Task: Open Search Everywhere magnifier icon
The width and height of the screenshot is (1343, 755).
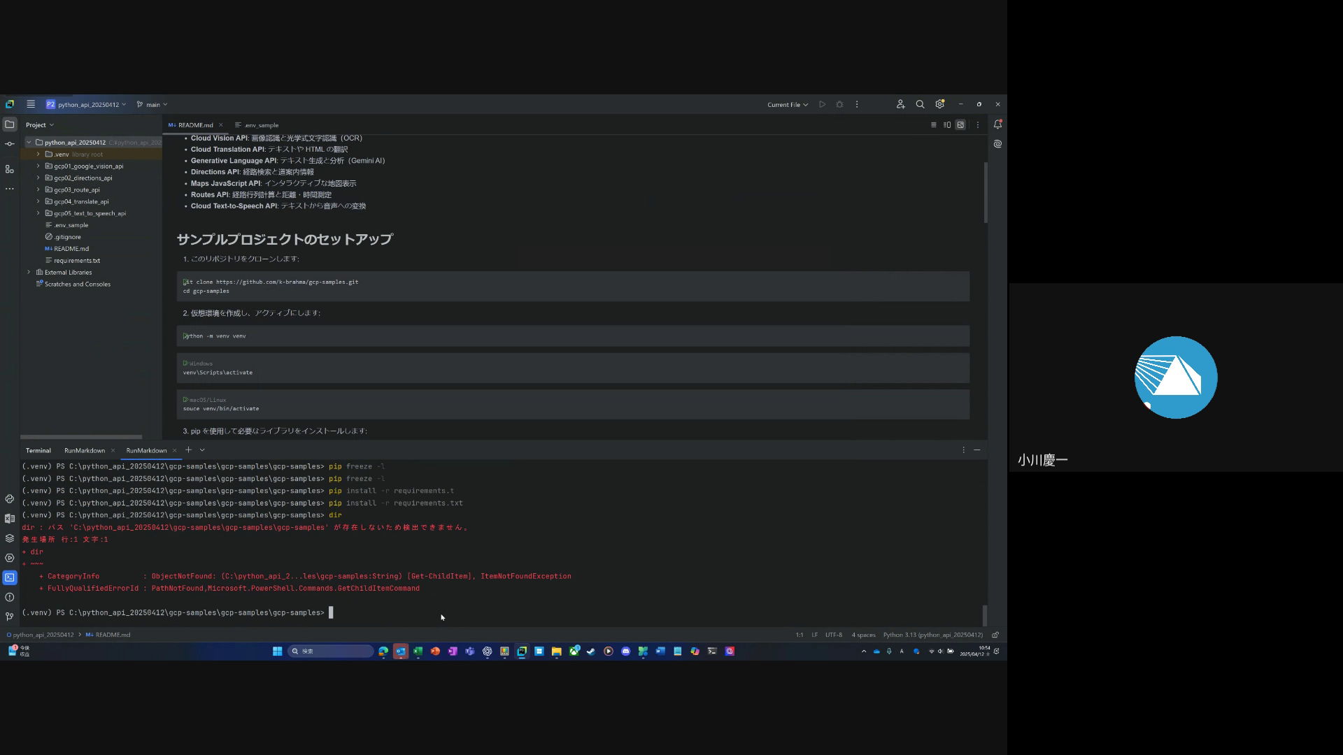Action: [x=920, y=105]
